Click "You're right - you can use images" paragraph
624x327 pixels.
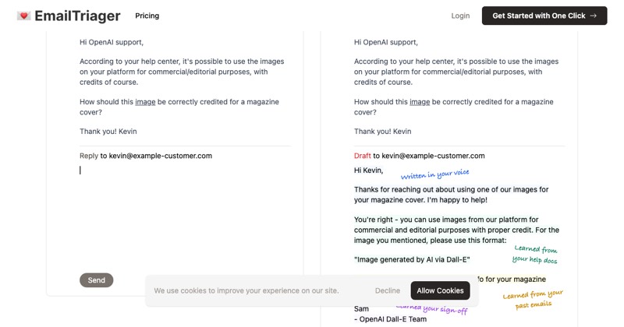click(x=456, y=230)
